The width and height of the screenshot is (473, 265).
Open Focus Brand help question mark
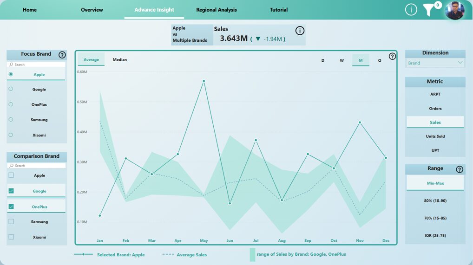pos(62,55)
